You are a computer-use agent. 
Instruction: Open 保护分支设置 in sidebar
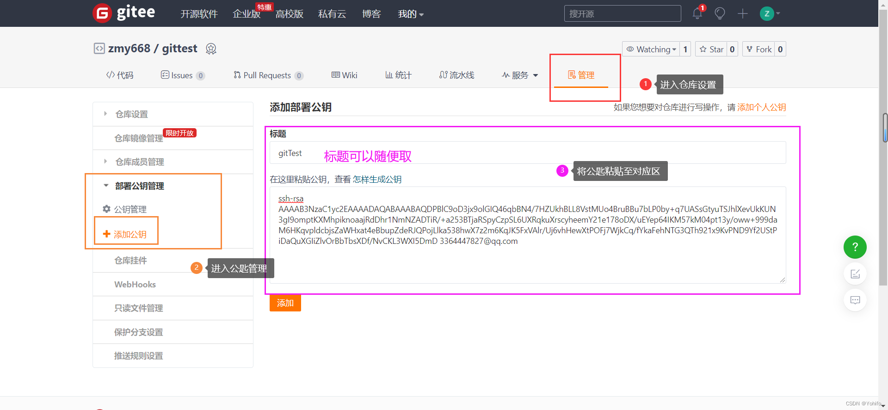[x=139, y=332]
